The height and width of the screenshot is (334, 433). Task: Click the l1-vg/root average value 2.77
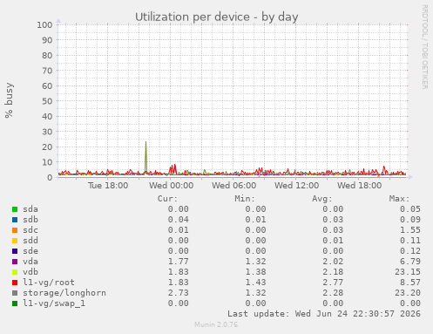(333, 283)
